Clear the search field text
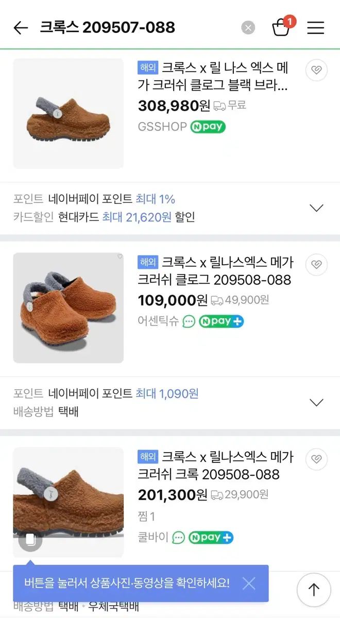This screenshot has width=340, height=618. point(248,28)
